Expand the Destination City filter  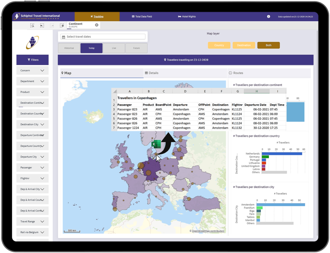(x=33, y=124)
